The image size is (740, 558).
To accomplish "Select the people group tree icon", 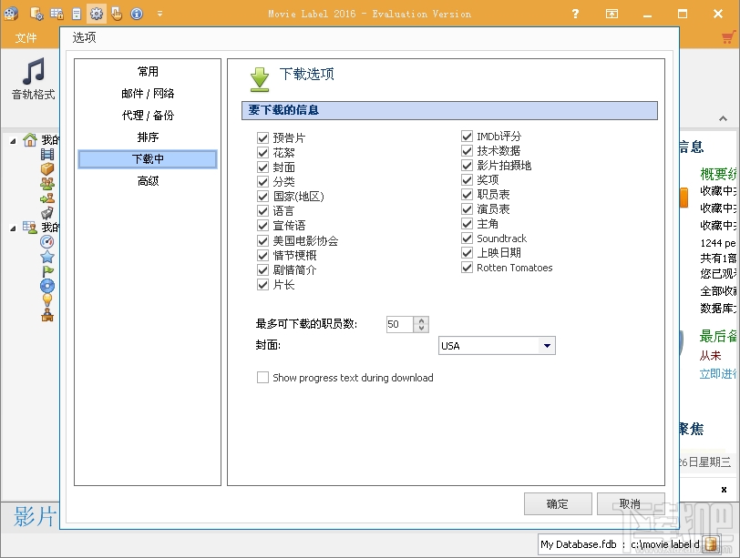I will [47, 183].
